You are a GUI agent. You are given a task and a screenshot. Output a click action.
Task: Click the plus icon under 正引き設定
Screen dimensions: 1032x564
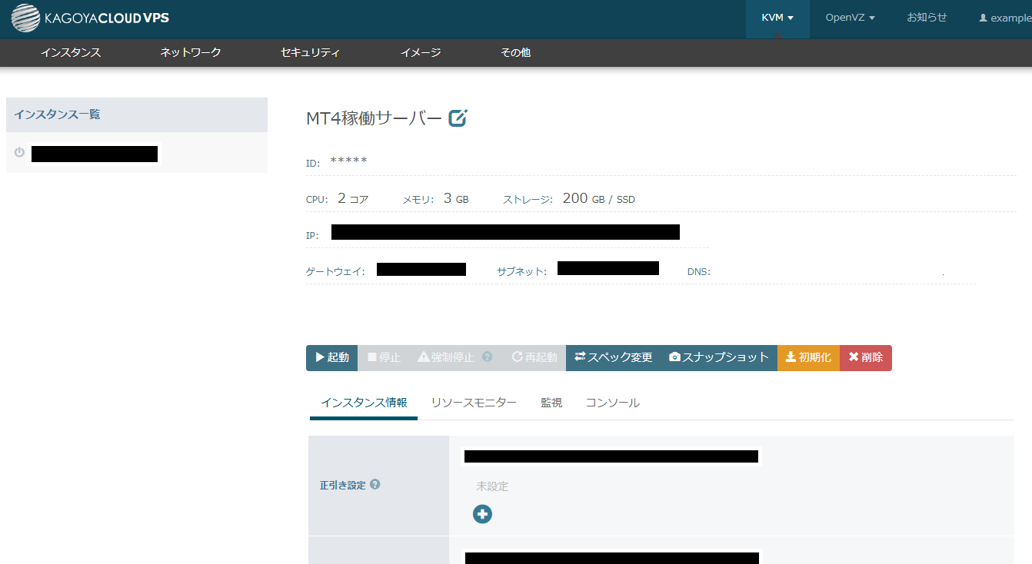(x=482, y=514)
